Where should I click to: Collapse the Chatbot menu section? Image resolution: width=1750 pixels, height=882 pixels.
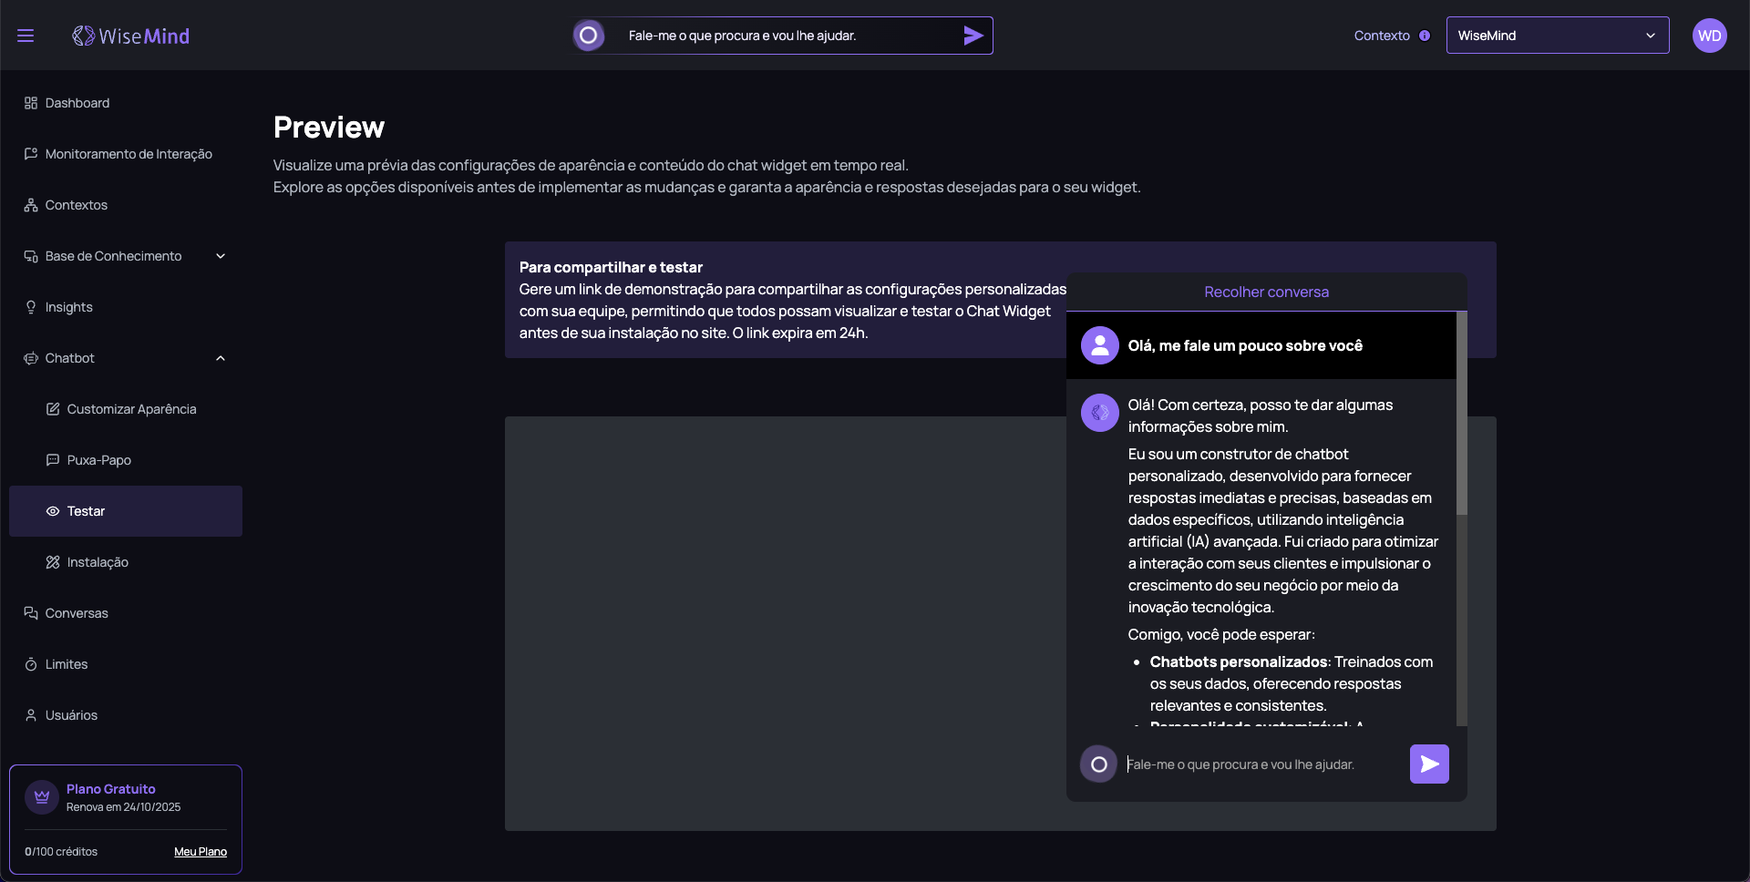221,358
